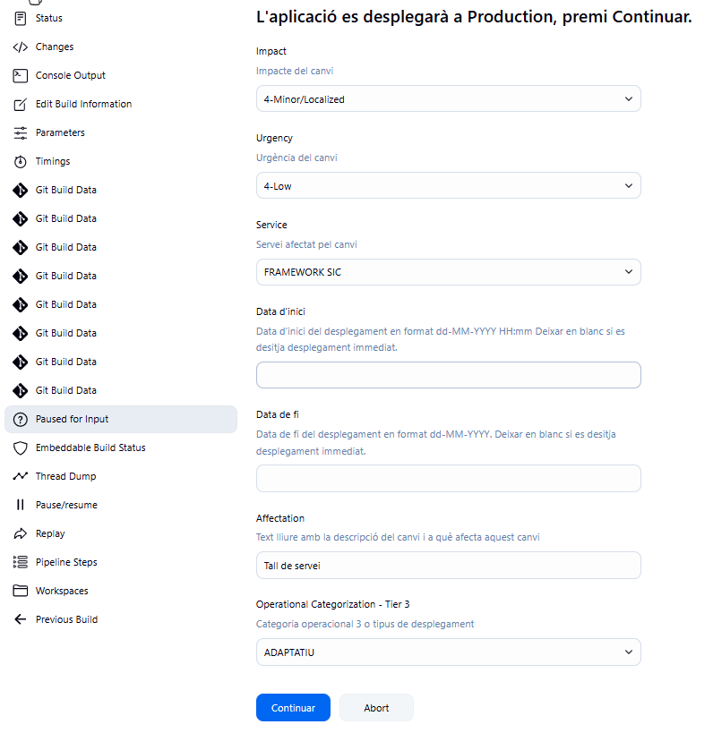This screenshot has height=733, width=713.
Task: Focus the Data d'inici text field
Action: [x=448, y=375]
